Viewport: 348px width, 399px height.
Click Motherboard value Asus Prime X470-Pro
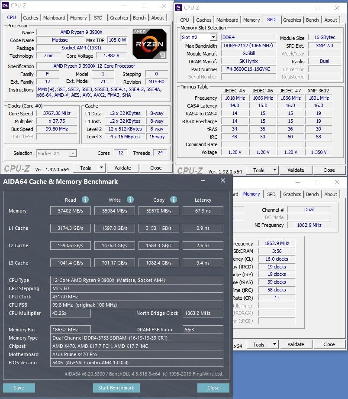coord(137,354)
